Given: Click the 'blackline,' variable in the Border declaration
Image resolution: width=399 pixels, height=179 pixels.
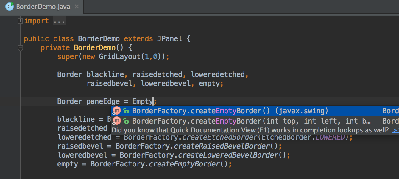Looking at the screenshot, I should tap(107, 75).
